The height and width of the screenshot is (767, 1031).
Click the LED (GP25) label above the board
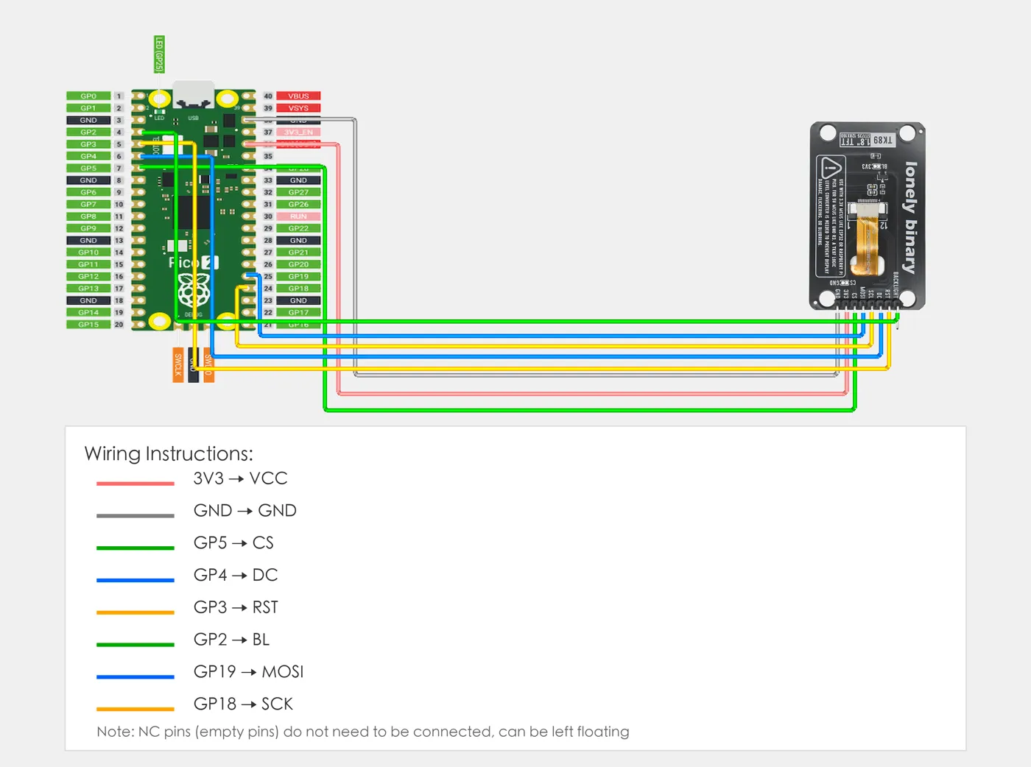(x=159, y=54)
